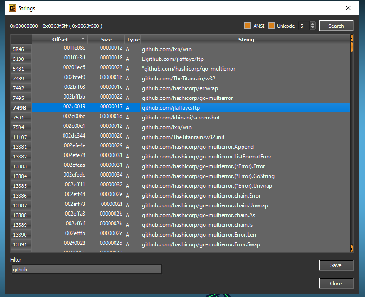This screenshot has height=297, width=365.
Task: Maximize the Strings window
Action: pyautogui.click(x=327, y=8)
